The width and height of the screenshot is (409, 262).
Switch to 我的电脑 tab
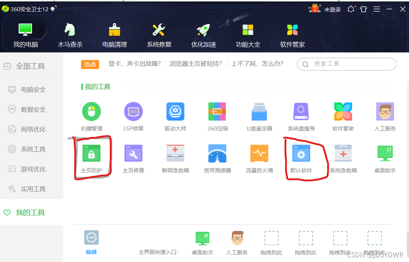26,36
